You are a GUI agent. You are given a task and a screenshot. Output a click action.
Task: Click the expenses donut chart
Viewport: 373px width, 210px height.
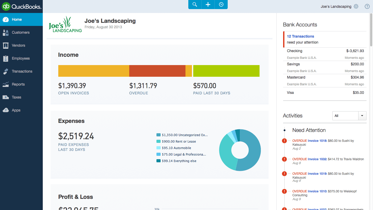(240, 150)
